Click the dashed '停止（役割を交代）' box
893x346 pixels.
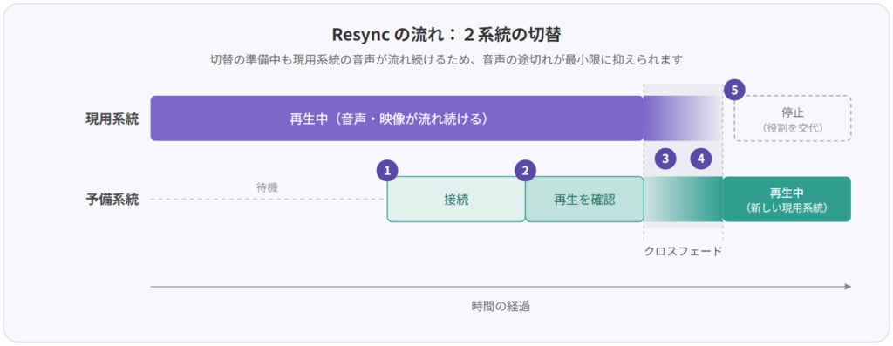[x=792, y=119]
